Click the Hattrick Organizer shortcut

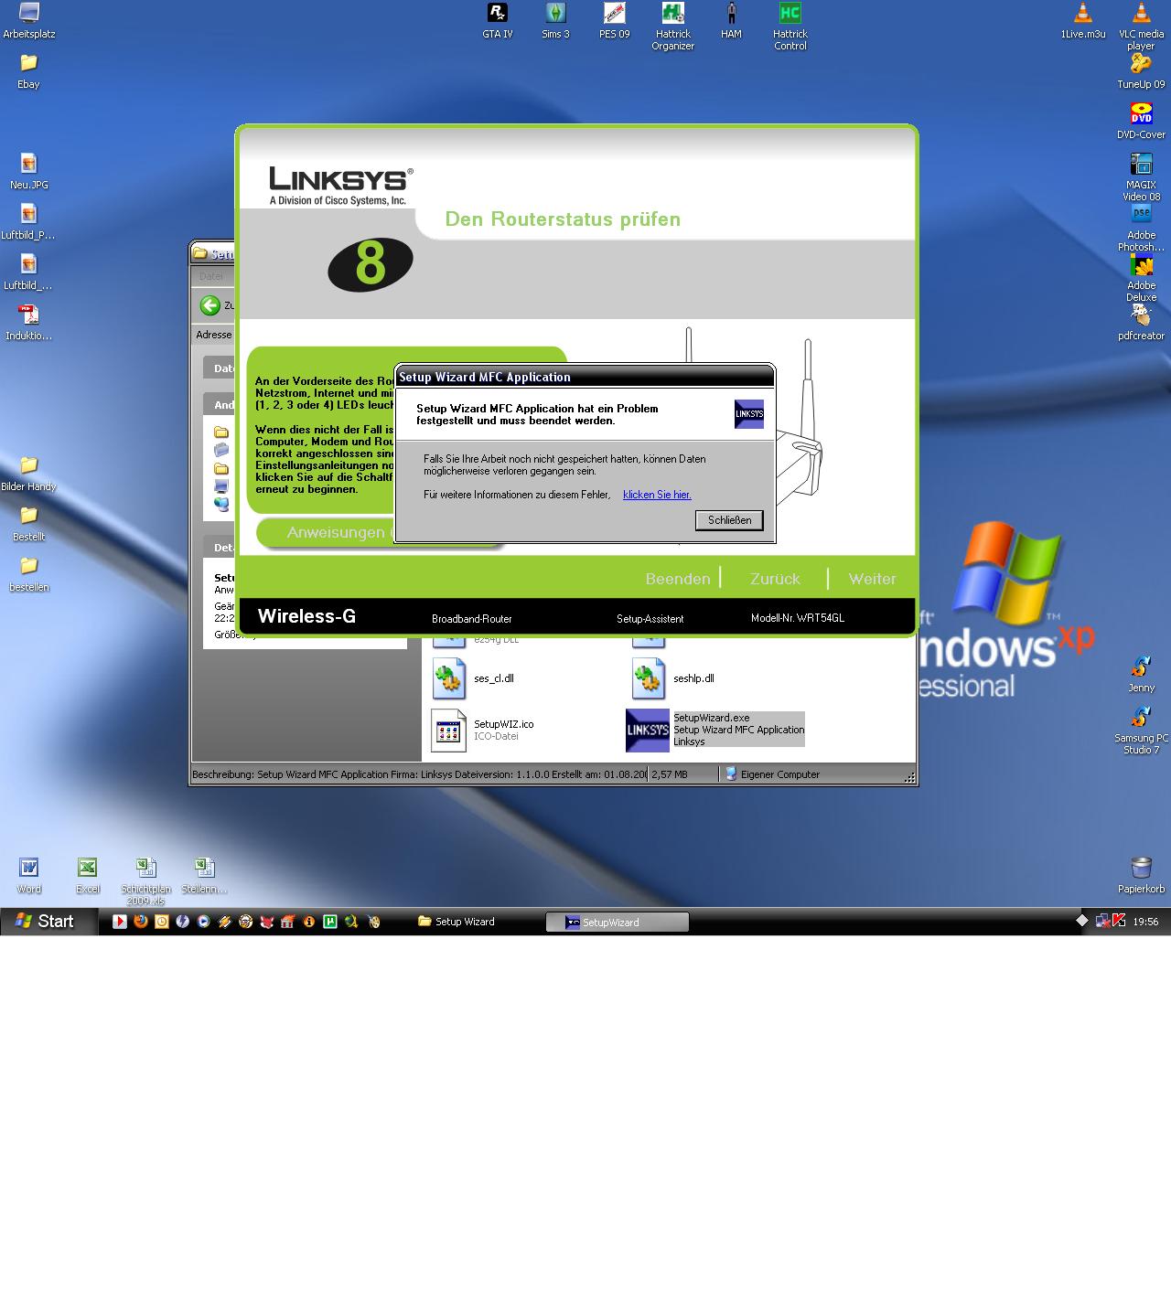click(673, 27)
